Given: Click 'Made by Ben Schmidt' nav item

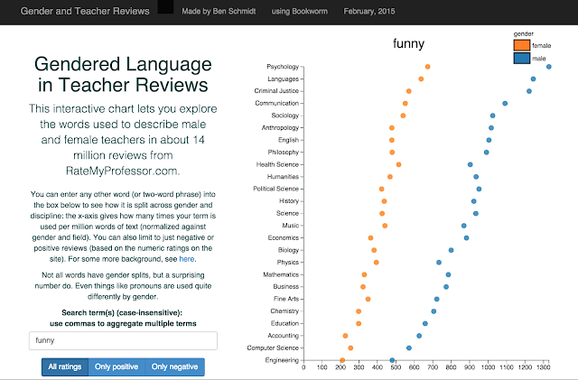Looking at the screenshot, I should [x=219, y=12].
